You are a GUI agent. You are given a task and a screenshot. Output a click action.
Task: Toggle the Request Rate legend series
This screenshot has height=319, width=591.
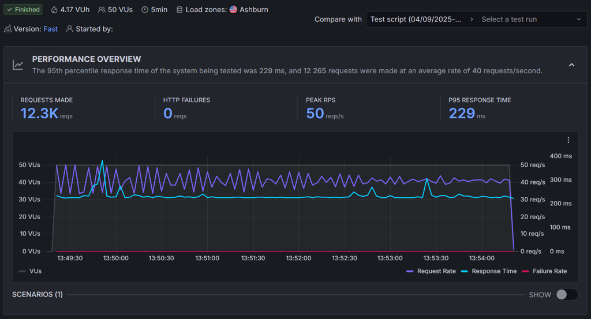tap(431, 271)
